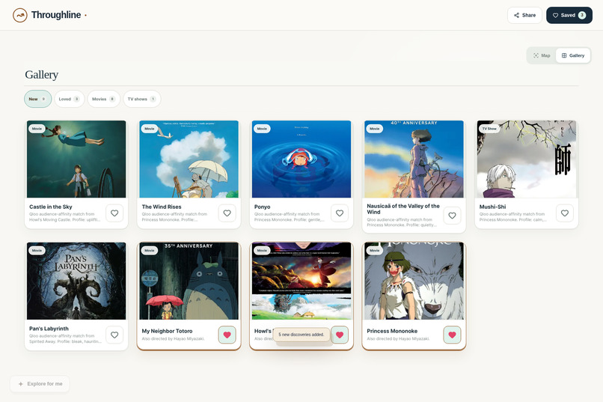Click the saved count badge showing 3
The image size is (603, 402).
582,16
